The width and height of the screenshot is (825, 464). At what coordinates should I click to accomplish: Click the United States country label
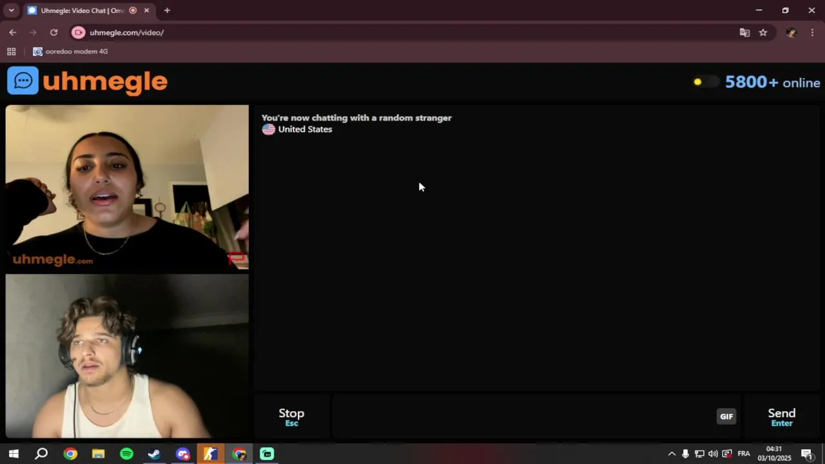(x=305, y=130)
